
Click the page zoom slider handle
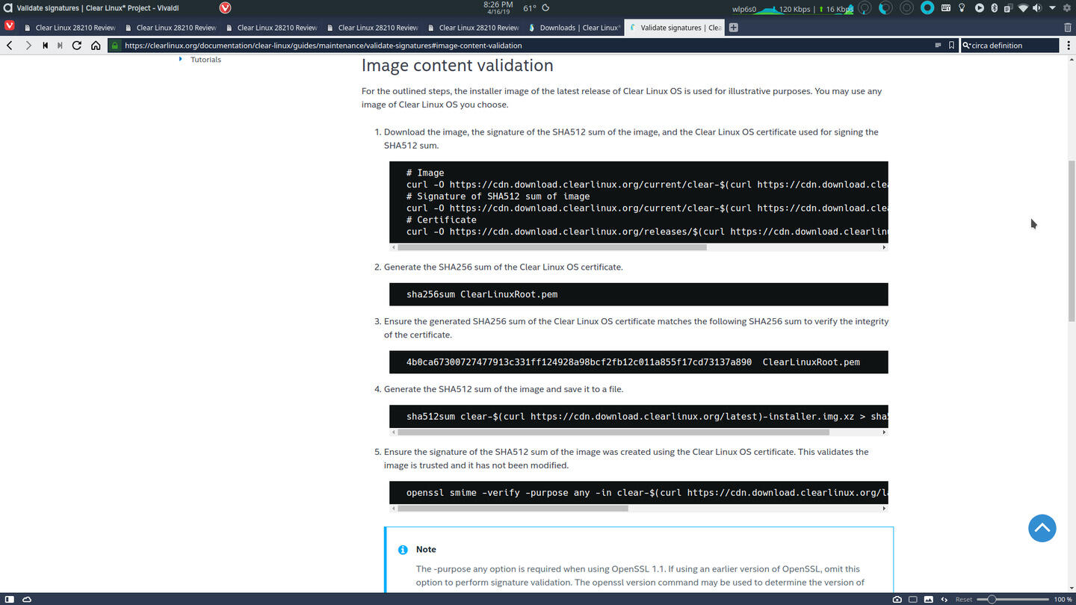coord(992,599)
